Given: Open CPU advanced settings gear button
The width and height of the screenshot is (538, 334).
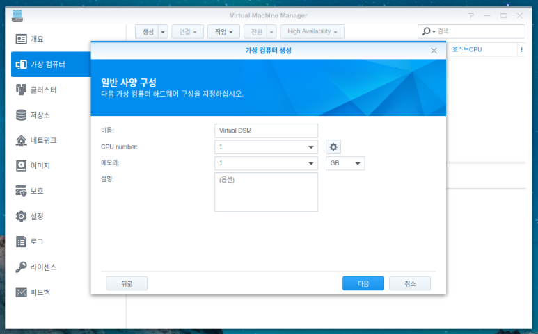Looking at the screenshot, I should tap(333, 147).
